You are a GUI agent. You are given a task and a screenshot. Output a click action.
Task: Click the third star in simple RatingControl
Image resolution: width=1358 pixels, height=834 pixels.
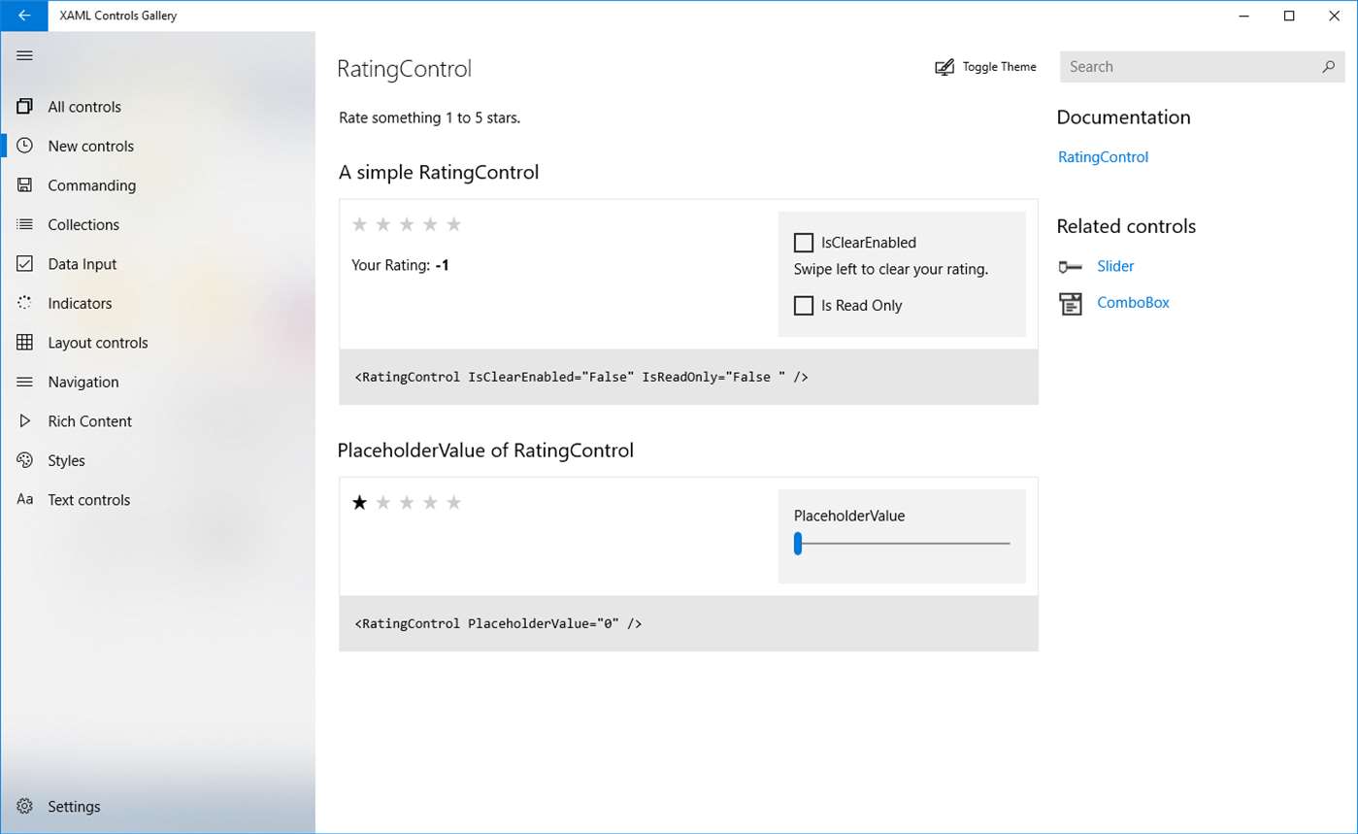pos(407,224)
